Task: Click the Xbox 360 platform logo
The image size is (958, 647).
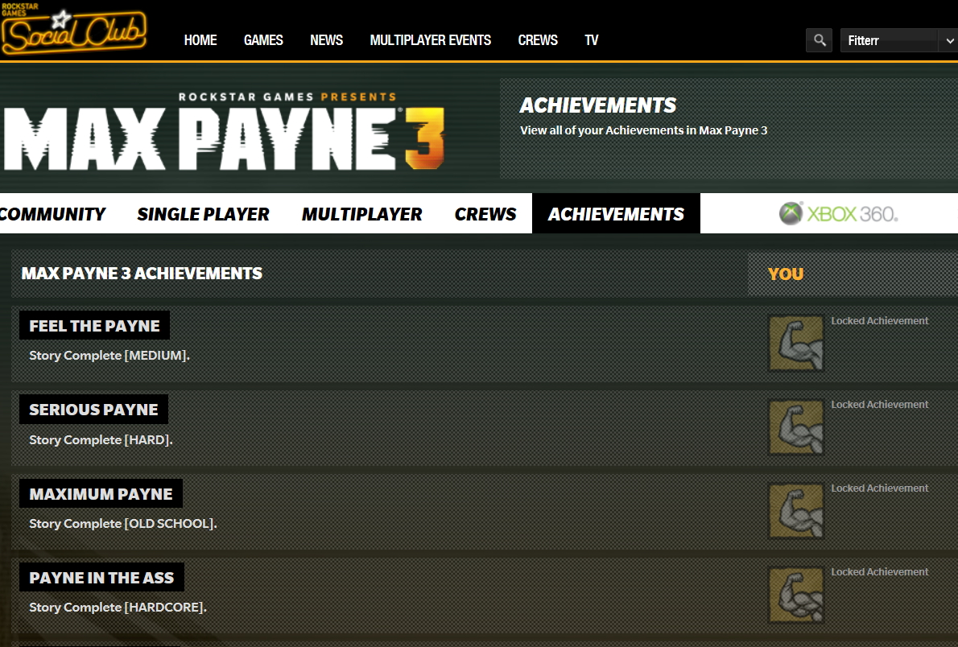Action: (838, 214)
